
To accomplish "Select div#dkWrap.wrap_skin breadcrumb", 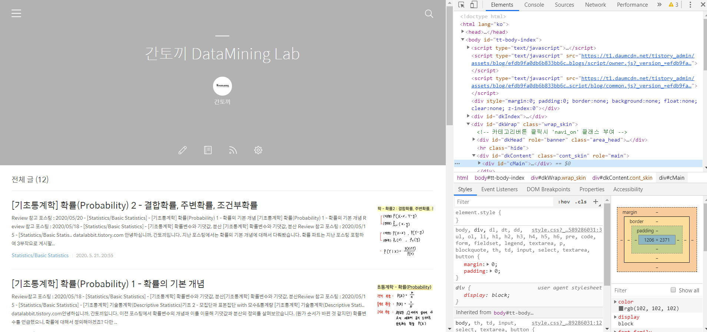I will click(x=558, y=178).
